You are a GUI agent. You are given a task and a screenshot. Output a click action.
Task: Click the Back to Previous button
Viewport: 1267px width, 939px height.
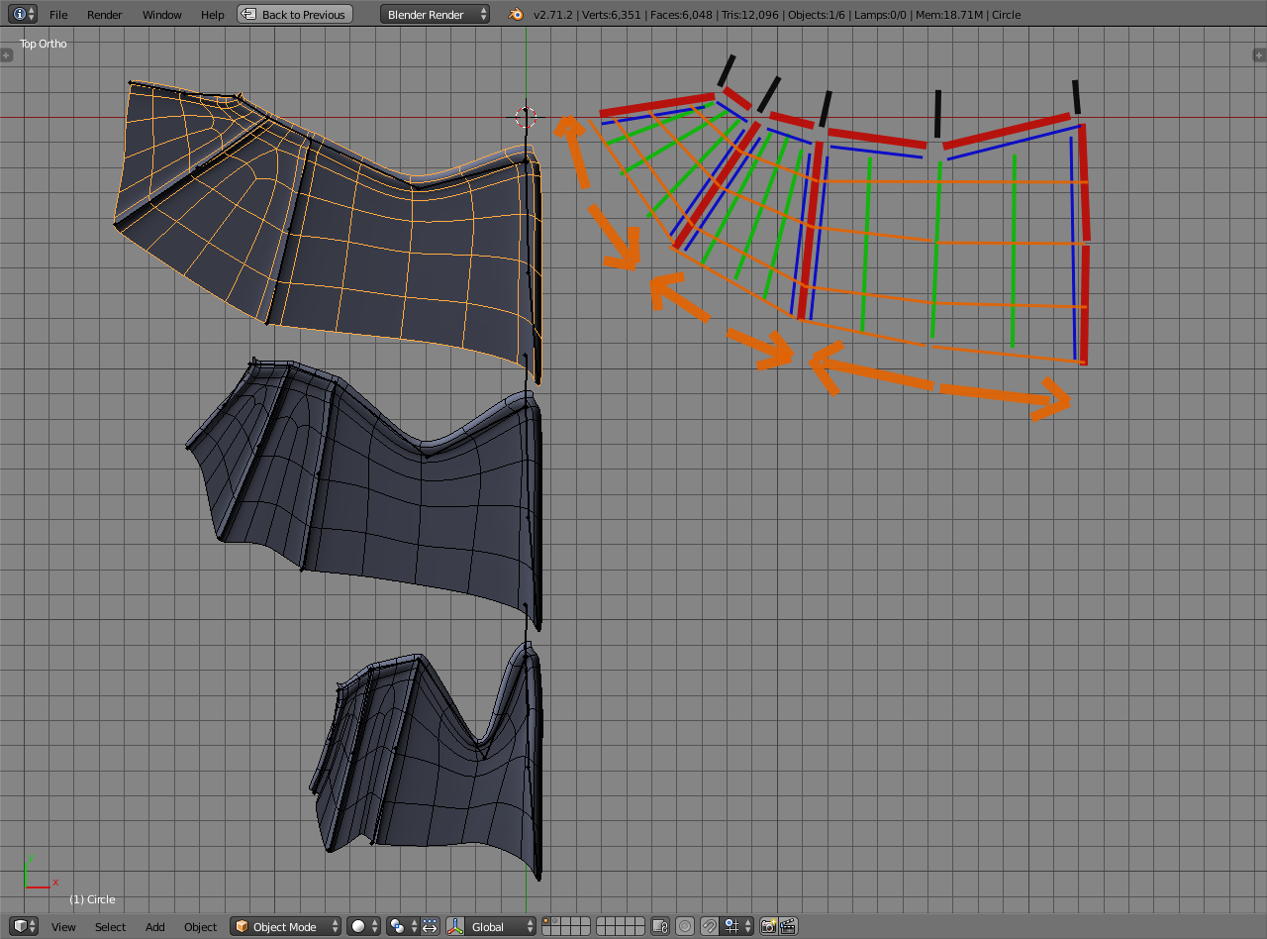295,14
